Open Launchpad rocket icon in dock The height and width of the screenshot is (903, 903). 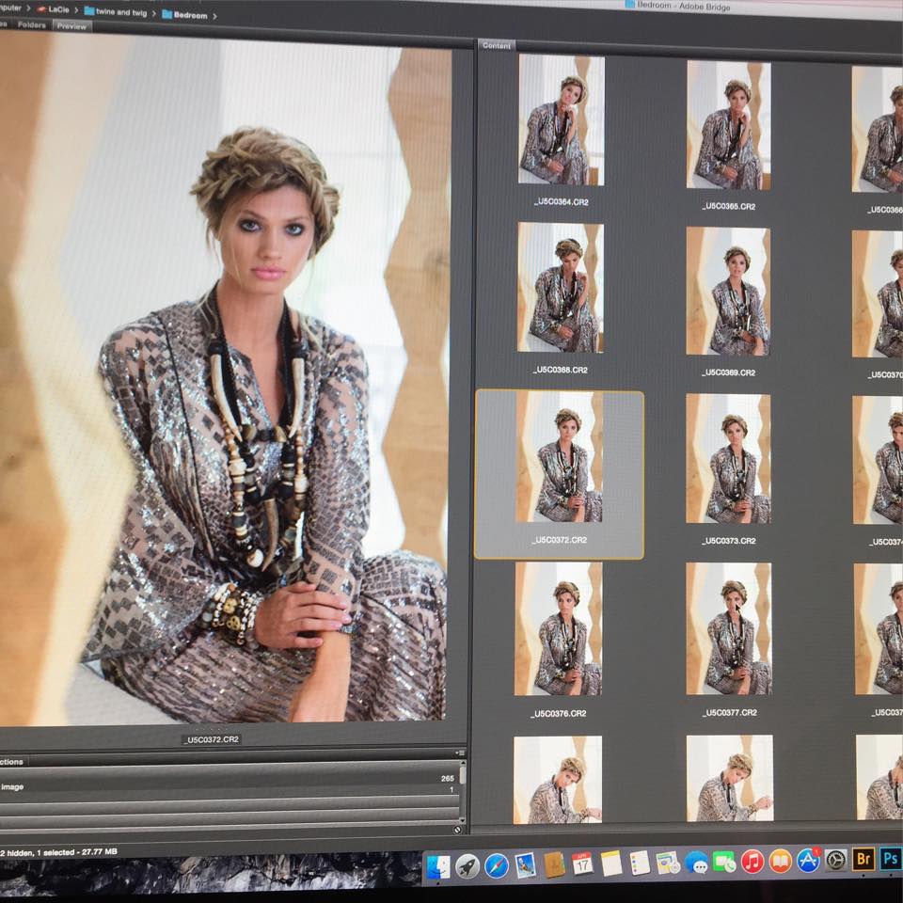click(467, 866)
